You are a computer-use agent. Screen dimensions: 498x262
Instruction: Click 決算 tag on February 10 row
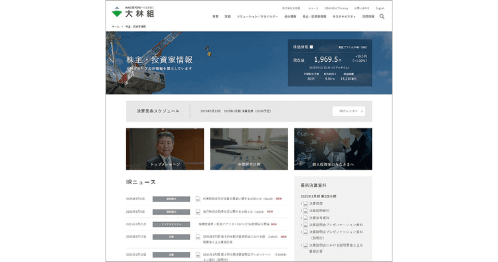coord(171,255)
